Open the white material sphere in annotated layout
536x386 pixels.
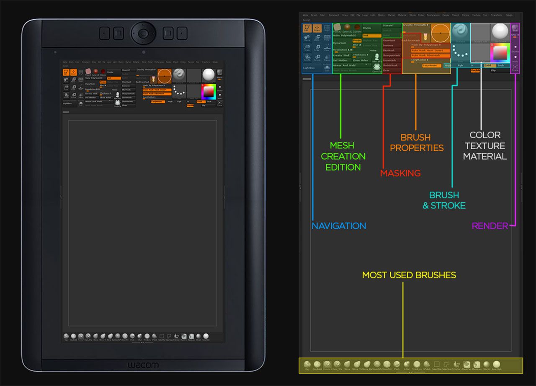[x=500, y=33]
